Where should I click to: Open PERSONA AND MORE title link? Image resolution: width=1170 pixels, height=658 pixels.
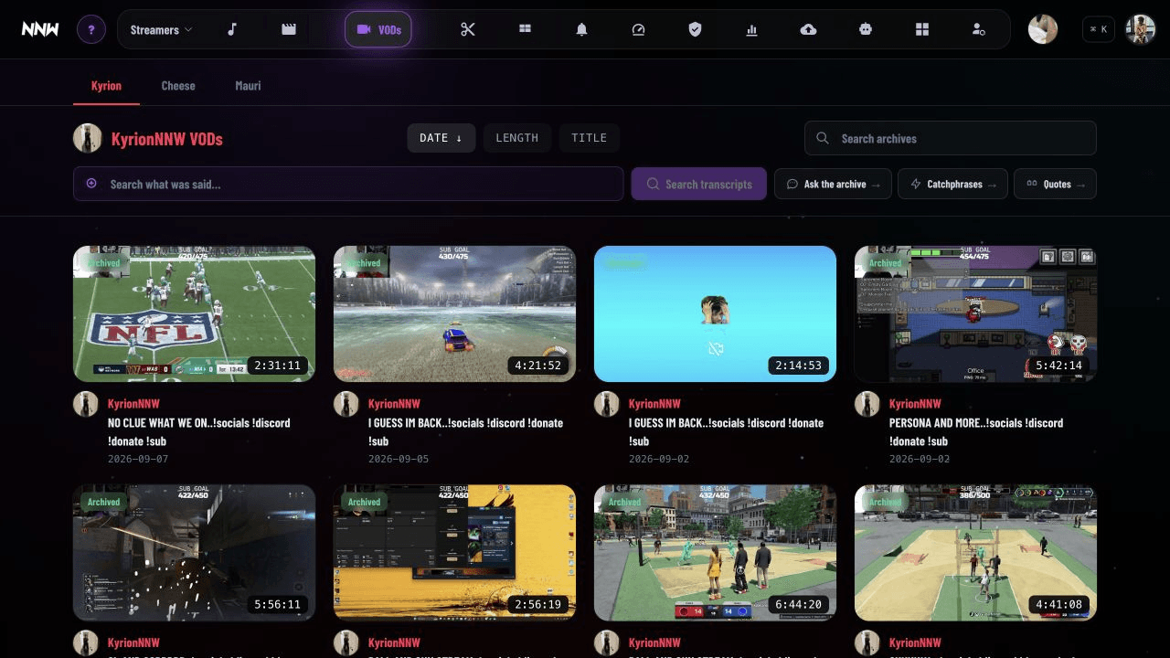pyautogui.click(x=976, y=431)
